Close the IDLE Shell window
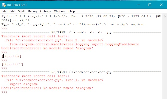Viewport: 167px width, 99px height. [161, 5]
